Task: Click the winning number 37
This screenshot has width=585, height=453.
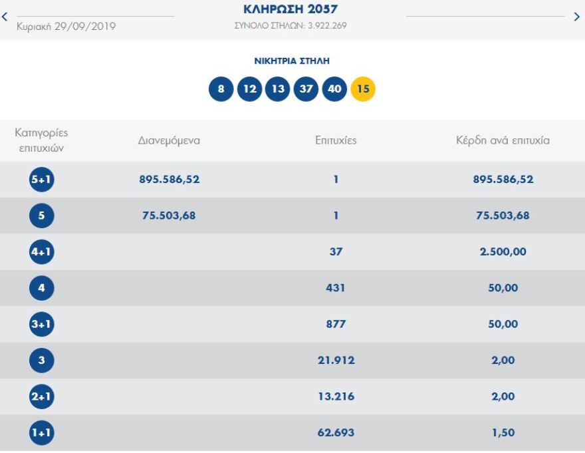Action: (305, 88)
